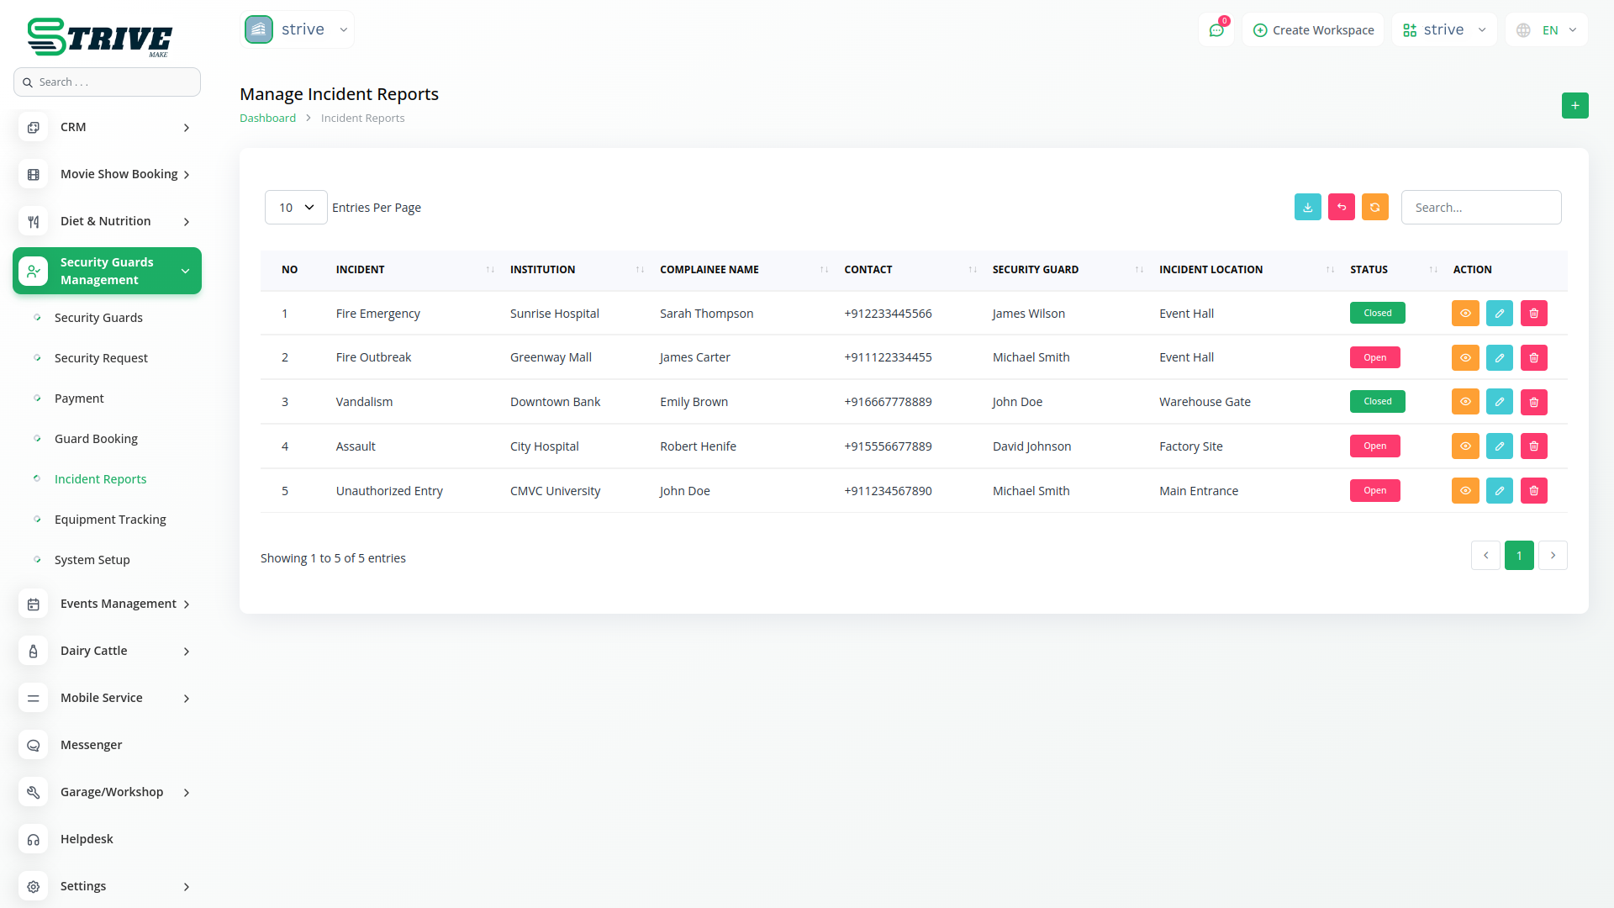
Task: Go to Dashboard breadcrumb link
Action: click(267, 119)
